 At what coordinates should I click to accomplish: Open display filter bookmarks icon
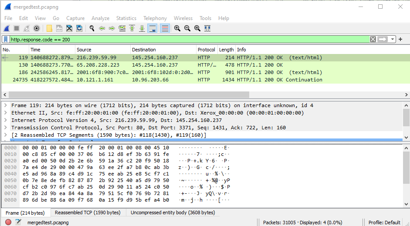click(6, 40)
